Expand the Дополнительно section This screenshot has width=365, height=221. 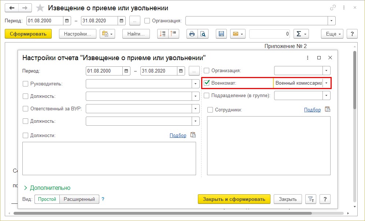(x=47, y=188)
